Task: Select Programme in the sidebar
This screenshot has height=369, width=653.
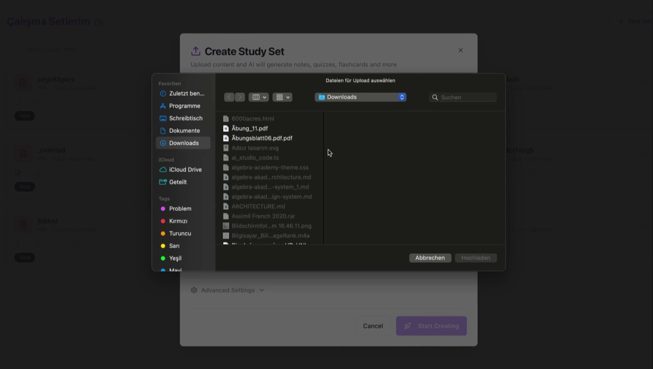Action: pyautogui.click(x=184, y=106)
